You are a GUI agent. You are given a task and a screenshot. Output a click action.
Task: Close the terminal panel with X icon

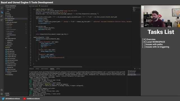(x=140, y=69)
